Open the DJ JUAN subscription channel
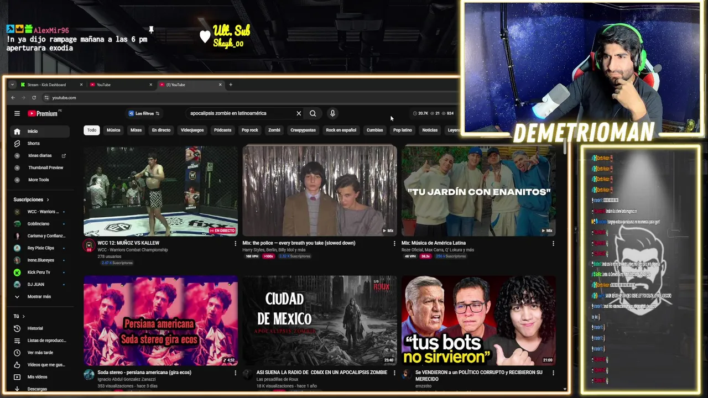The width and height of the screenshot is (708, 398). [x=40, y=285]
